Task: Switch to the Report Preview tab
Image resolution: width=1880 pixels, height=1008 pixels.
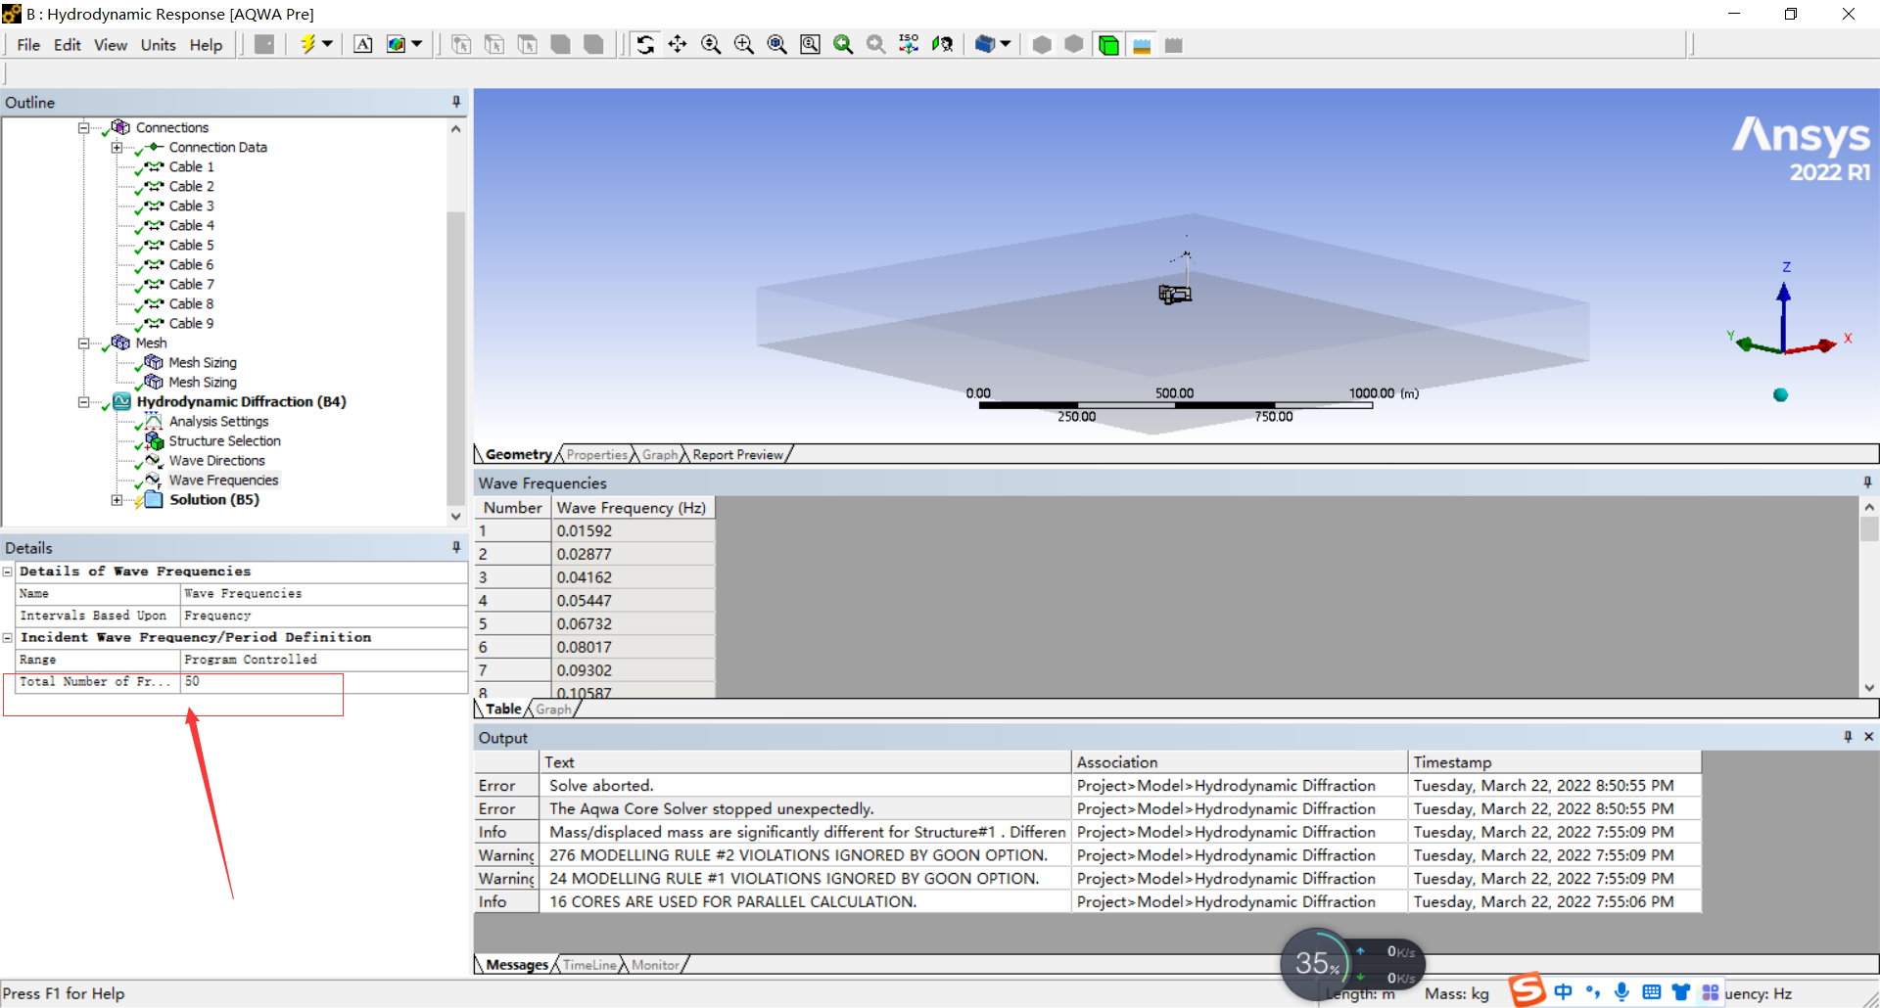Action: tap(737, 454)
